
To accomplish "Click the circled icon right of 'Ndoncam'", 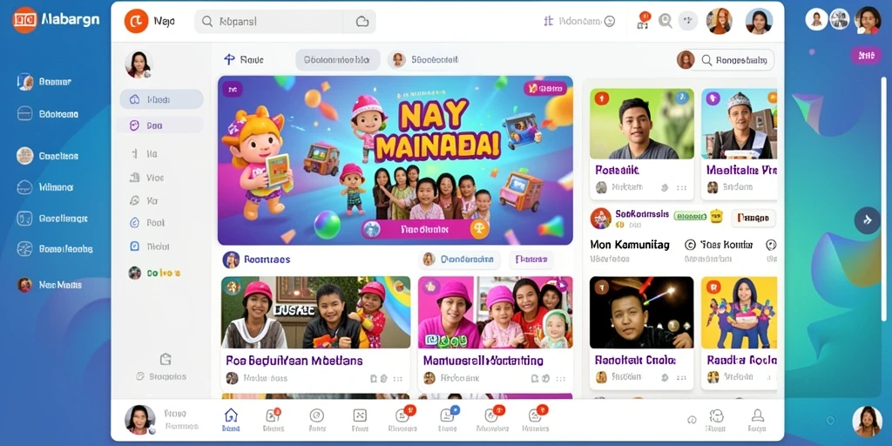I will point(609,22).
